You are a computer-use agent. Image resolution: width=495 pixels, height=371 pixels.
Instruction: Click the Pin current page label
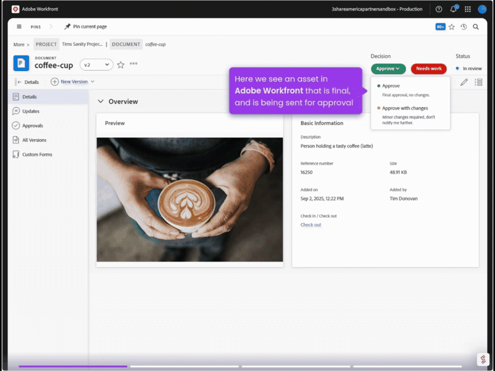point(90,27)
